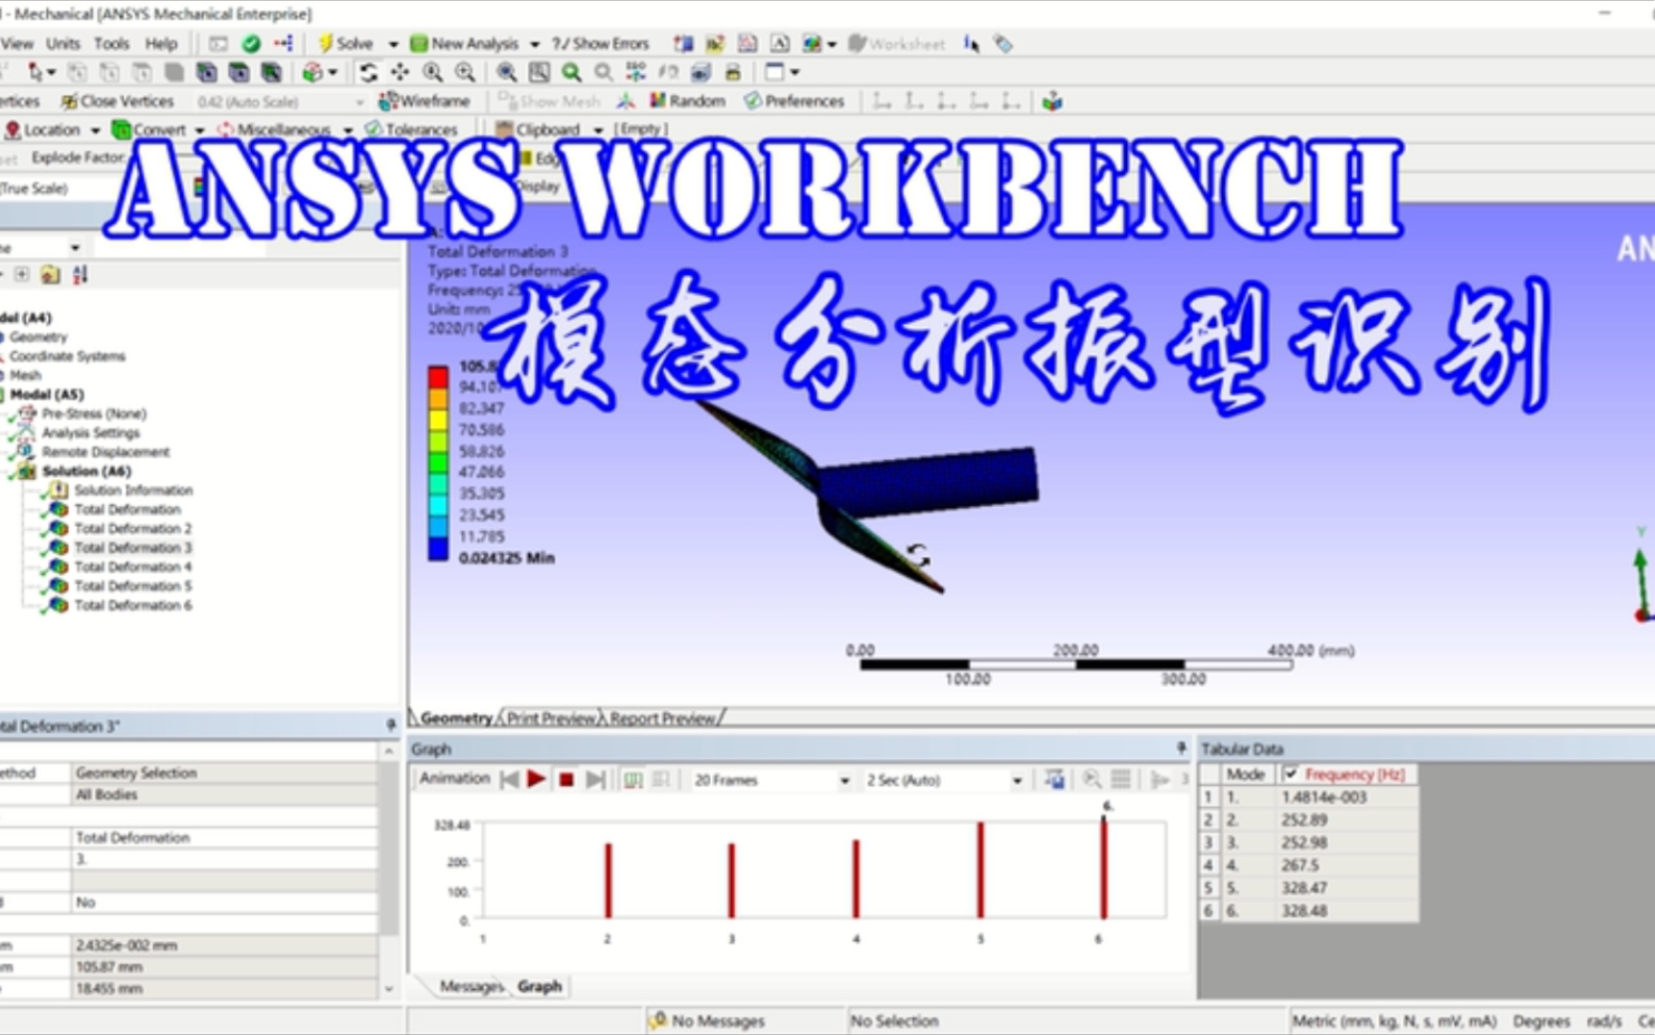Switch to the Graph tab
Viewport: 1655px width, 1035px height.
point(540,986)
